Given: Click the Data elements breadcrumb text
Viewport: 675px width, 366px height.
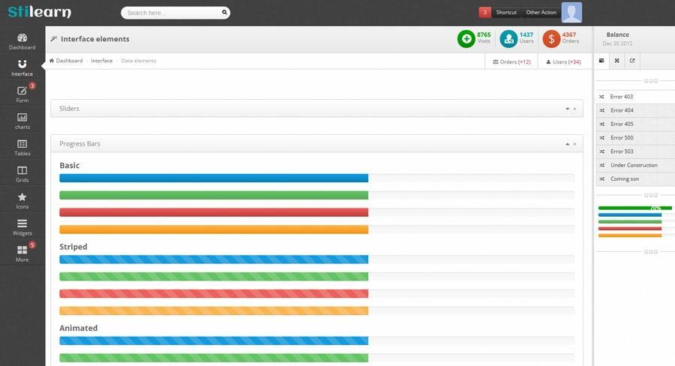Looking at the screenshot, I should pyautogui.click(x=139, y=61).
